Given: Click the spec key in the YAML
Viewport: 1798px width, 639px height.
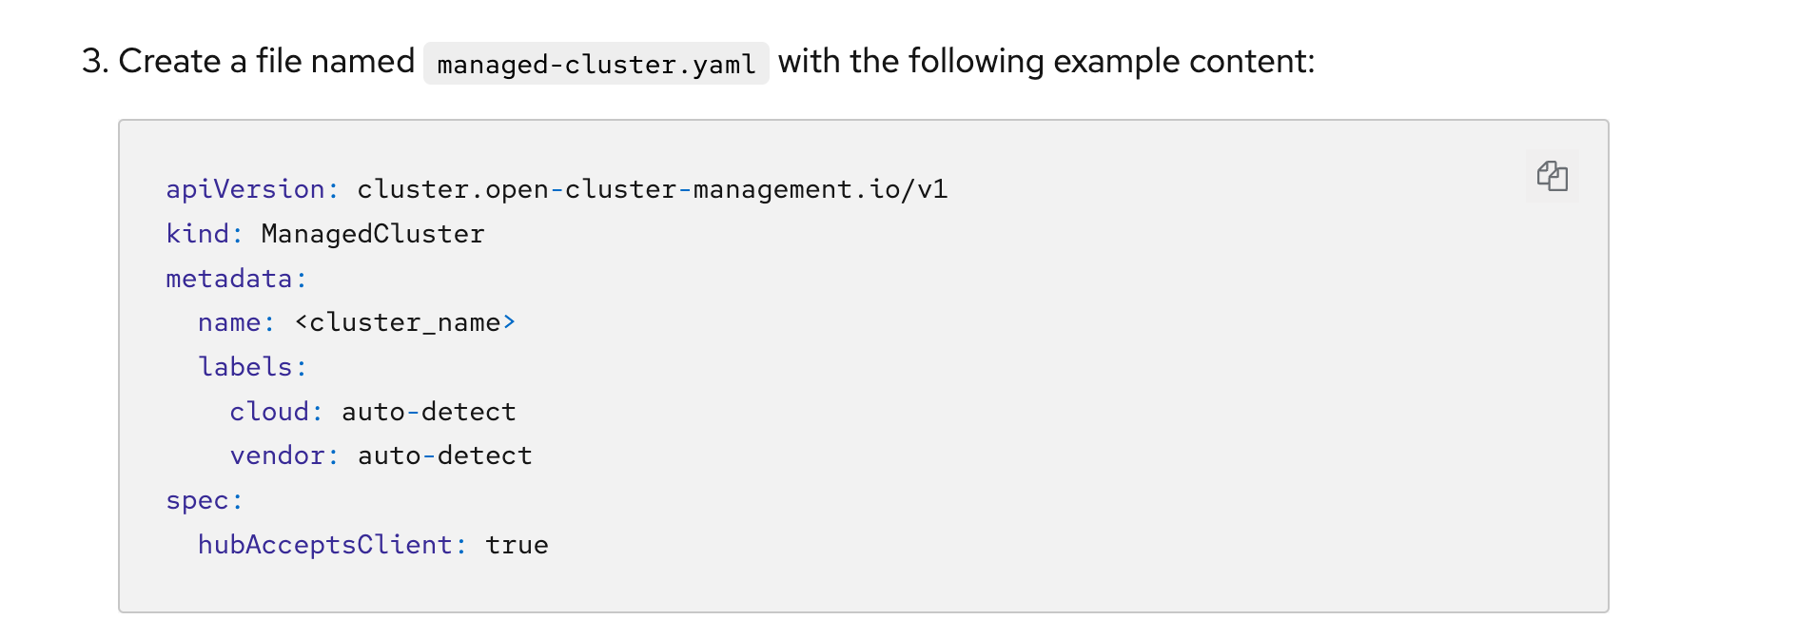Looking at the screenshot, I should (x=198, y=500).
